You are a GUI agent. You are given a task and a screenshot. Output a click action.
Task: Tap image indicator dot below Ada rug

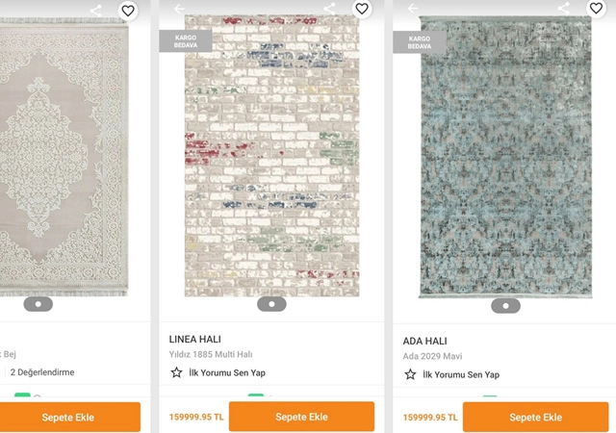coord(505,306)
